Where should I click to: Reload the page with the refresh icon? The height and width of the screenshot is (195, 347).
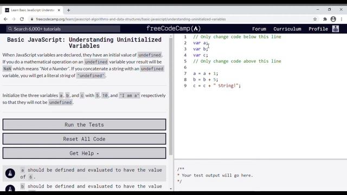click(x=22, y=19)
